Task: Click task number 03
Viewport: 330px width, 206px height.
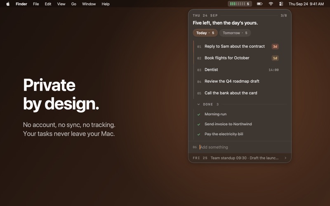Action: pos(199,70)
